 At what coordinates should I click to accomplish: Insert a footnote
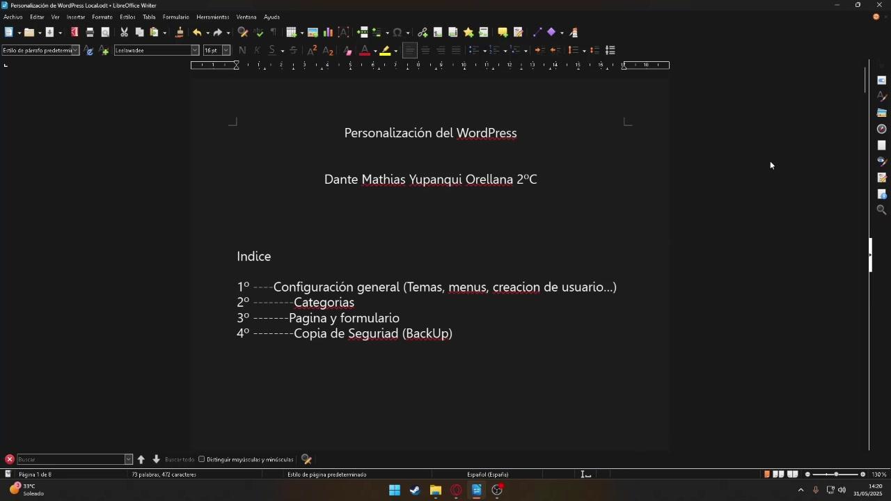[438, 32]
